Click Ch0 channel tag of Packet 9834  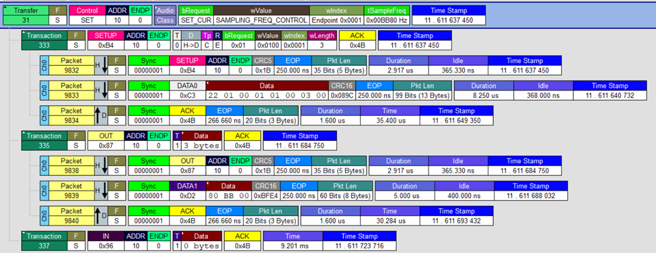(44, 115)
